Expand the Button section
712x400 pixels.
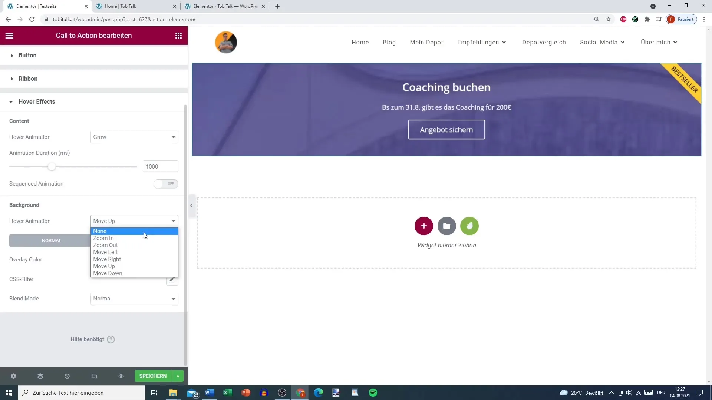[27, 56]
